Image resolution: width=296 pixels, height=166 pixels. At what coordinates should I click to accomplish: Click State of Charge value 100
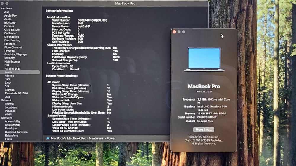(115, 60)
